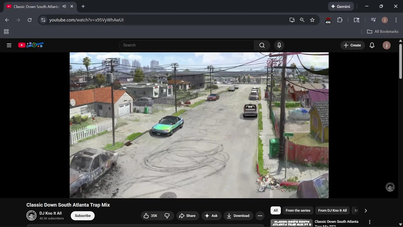Screen dimensions: 403x227
Task: Download the video
Action: pos(238,216)
